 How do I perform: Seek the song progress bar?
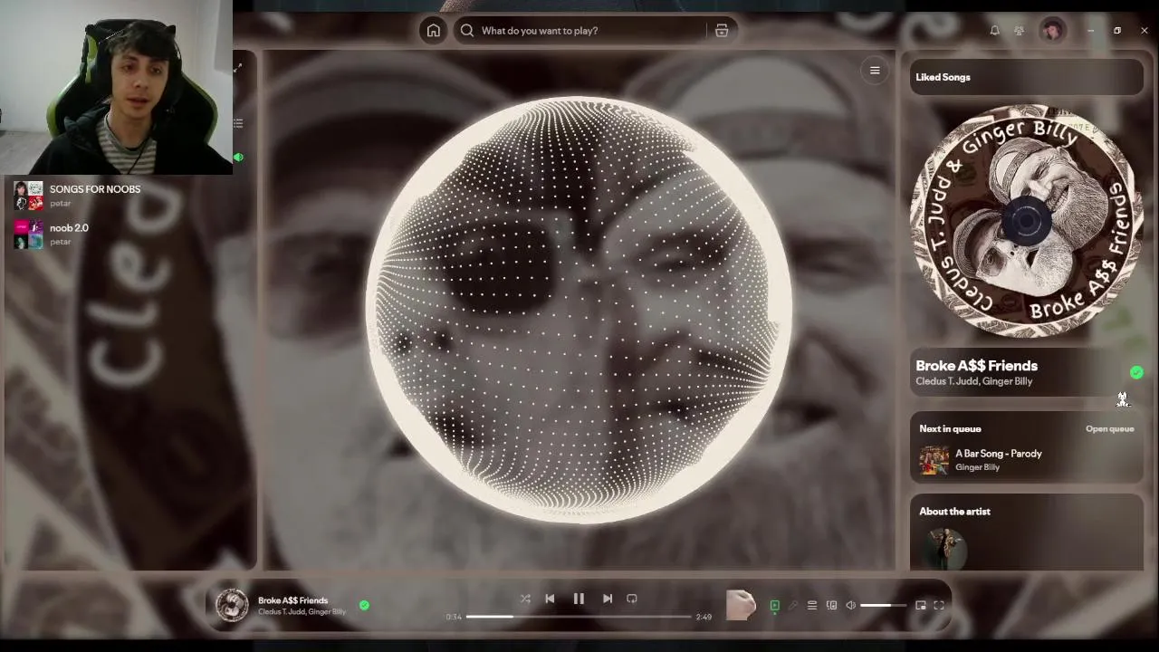tap(579, 617)
